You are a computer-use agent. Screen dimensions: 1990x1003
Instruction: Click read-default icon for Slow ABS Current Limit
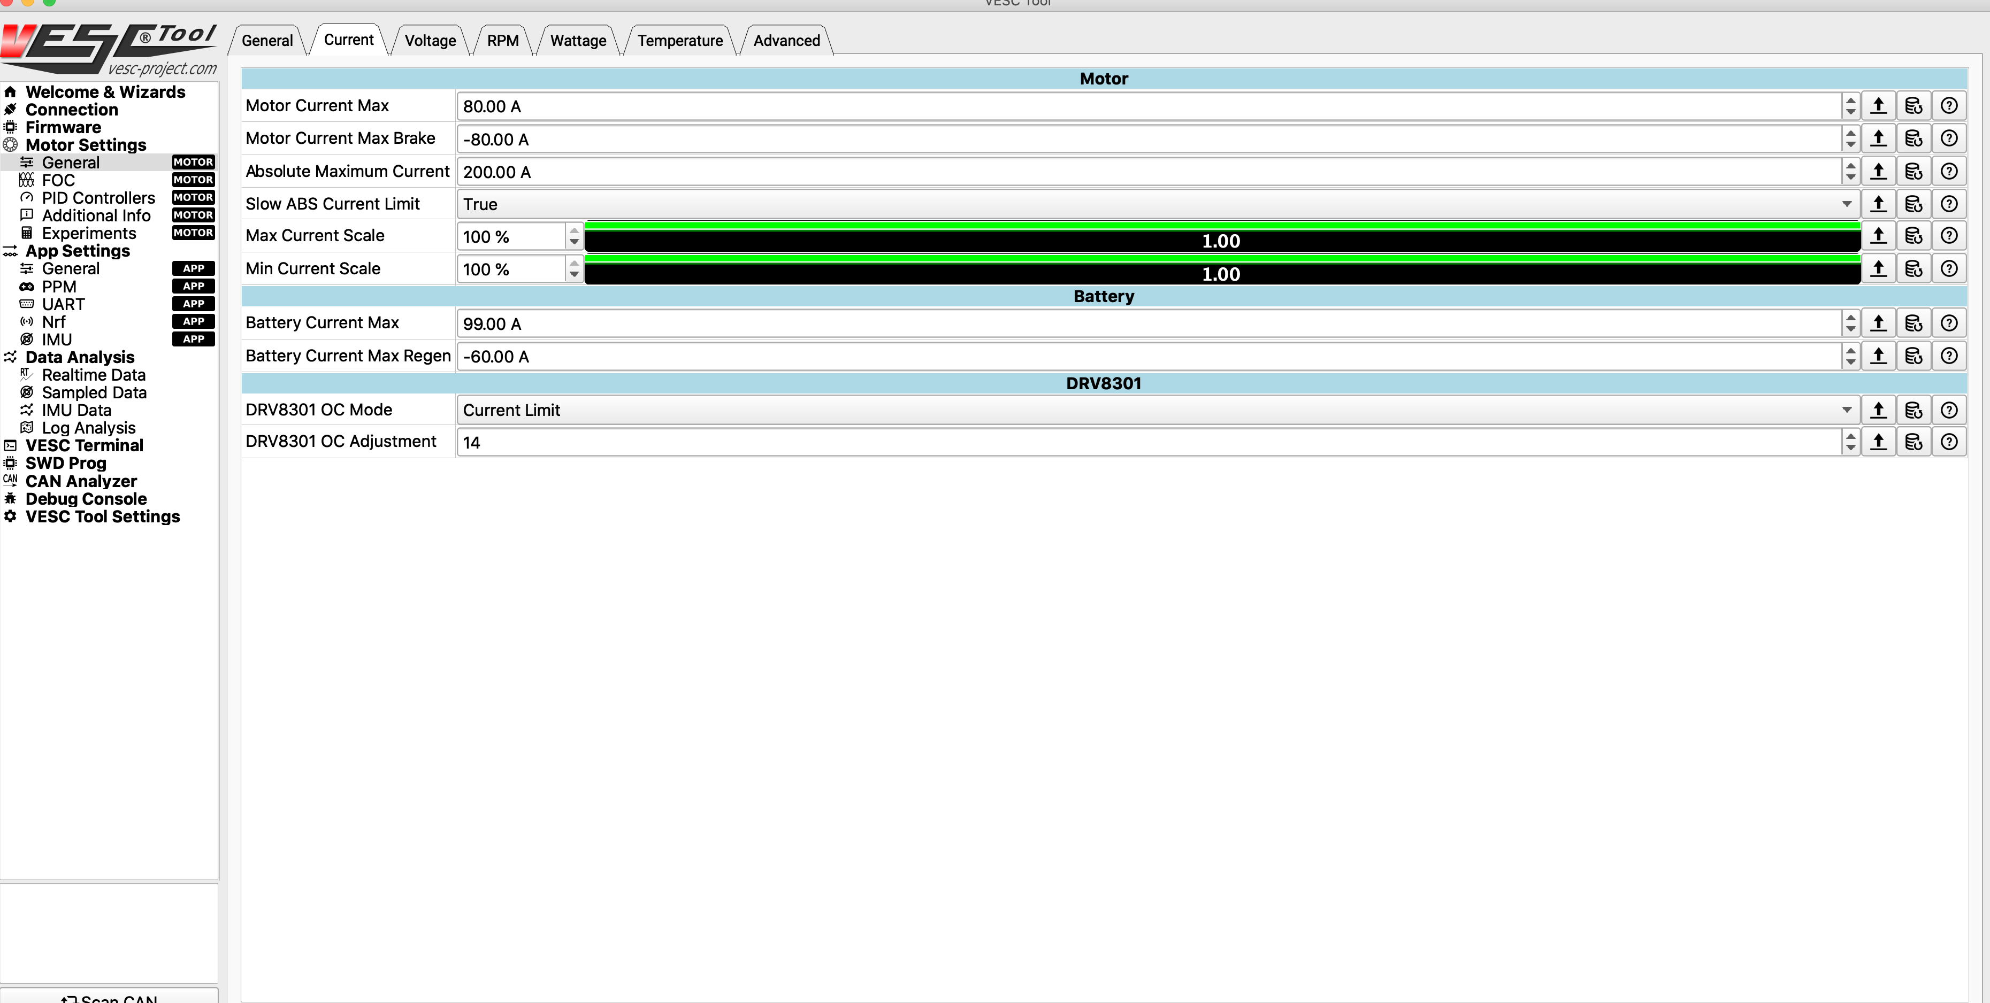(x=1914, y=204)
